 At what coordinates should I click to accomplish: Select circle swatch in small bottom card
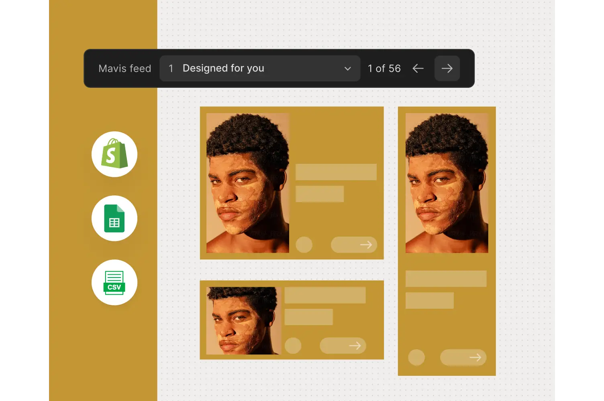click(293, 346)
